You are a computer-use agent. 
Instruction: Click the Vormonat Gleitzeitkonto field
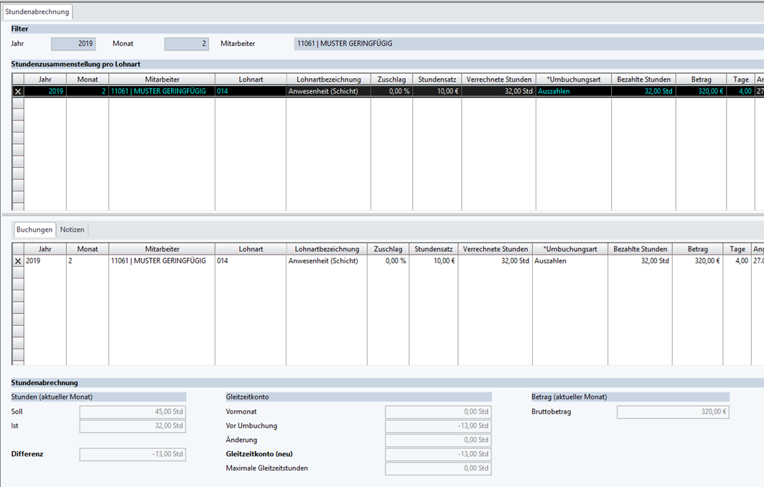coord(438,412)
